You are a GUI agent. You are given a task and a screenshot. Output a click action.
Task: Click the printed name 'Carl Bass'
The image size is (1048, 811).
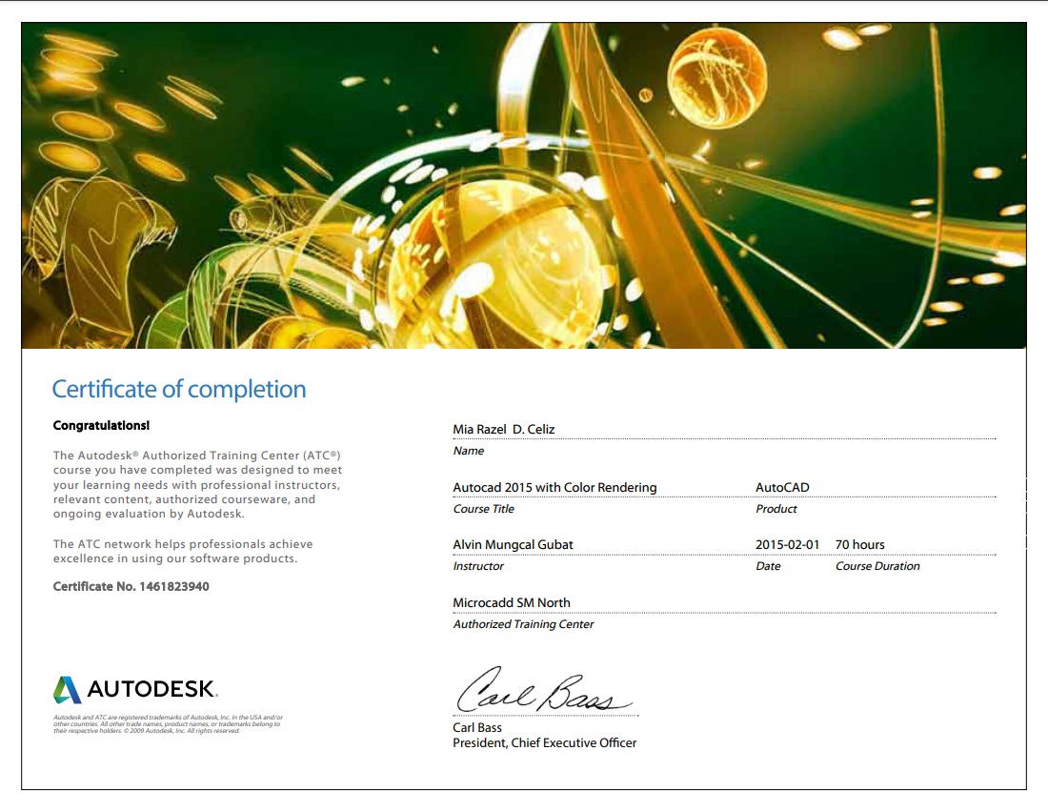pyautogui.click(x=476, y=727)
